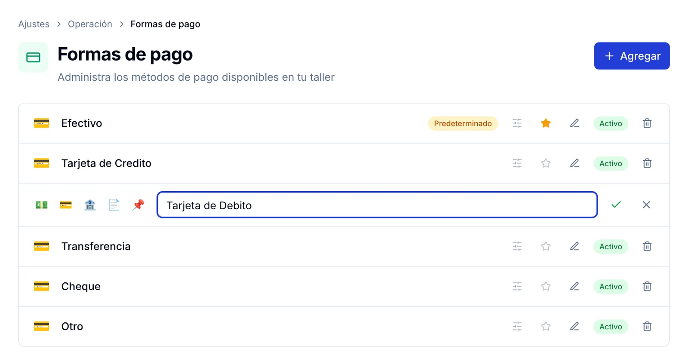Screen dimensions: 688x355
Task: Open settings sliders for Cheque
Action: tap(517, 286)
